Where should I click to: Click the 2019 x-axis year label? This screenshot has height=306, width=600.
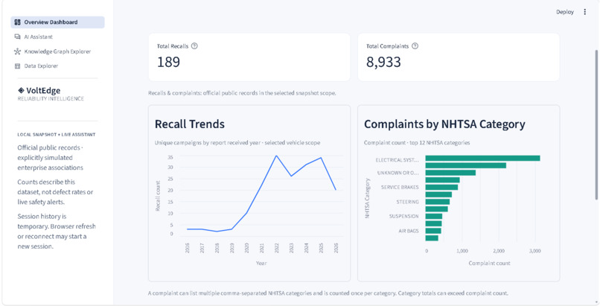pyautogui.click(x=232, y=249)
